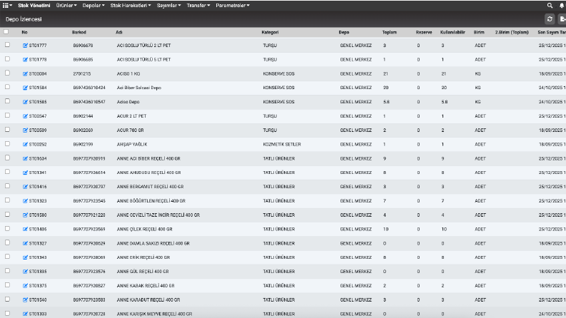Screen dimensions: 566x318
Task: Expand the Stok Hareketleri dropdown menu
Action: [131, 6]
